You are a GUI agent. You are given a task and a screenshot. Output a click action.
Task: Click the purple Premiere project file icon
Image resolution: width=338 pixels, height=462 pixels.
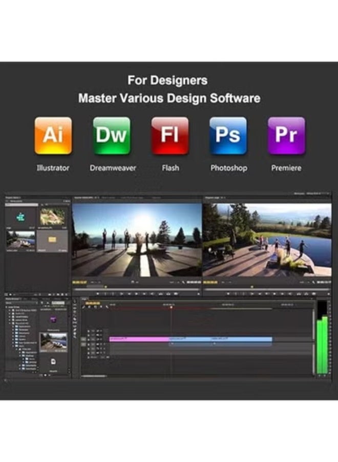(x=53, y=320)
